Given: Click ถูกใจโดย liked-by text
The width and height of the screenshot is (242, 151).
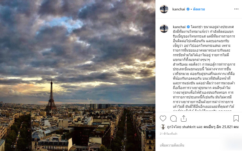Looking at the screenshot, I should 174,127.
